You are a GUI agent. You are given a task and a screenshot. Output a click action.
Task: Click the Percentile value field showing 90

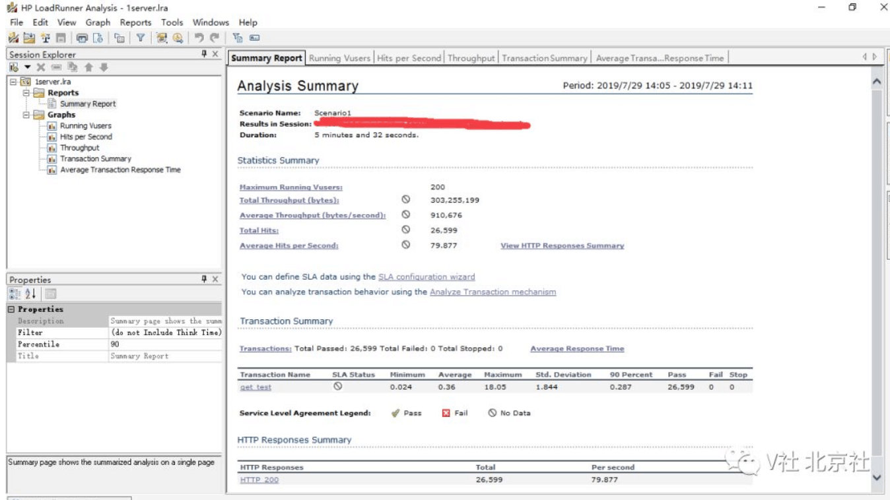click(x=165, y=344)
